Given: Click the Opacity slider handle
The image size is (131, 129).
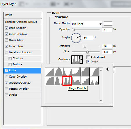Looking at the screenshot, I should (73, 30).
